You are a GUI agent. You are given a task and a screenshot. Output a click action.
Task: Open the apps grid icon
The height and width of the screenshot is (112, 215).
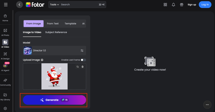point(165,5)
